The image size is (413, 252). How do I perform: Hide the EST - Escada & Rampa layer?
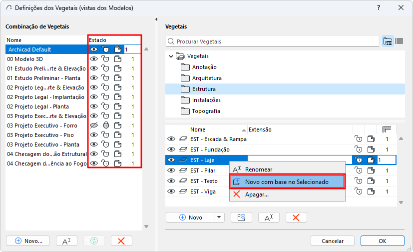tap(171, 138)
